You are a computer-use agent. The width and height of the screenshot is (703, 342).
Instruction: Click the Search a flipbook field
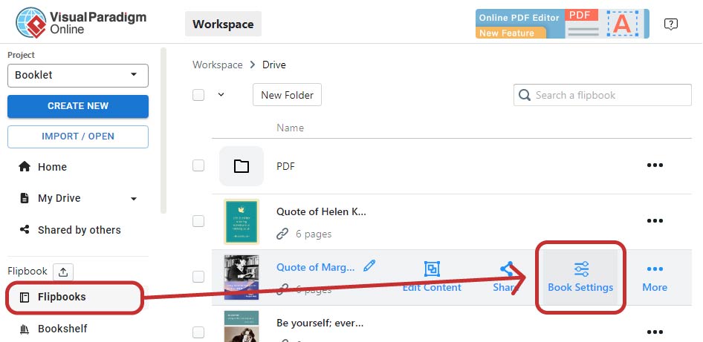[609, 95]
